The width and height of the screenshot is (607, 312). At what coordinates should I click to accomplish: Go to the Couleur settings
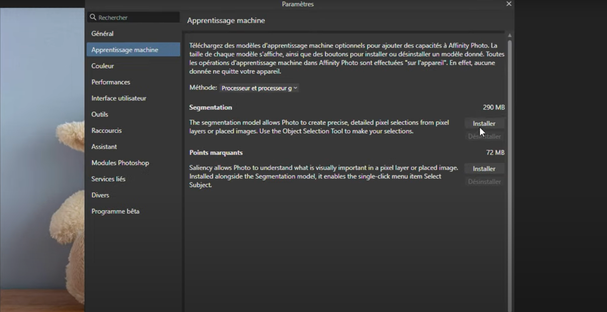tap(103, 66)
